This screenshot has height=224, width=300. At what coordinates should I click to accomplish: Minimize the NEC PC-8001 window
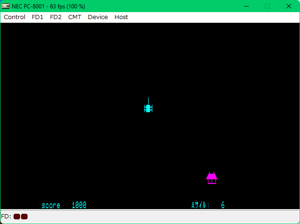246,7
